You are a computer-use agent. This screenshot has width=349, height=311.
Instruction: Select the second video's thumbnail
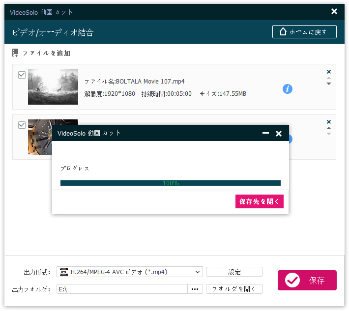tap(40, 137)
